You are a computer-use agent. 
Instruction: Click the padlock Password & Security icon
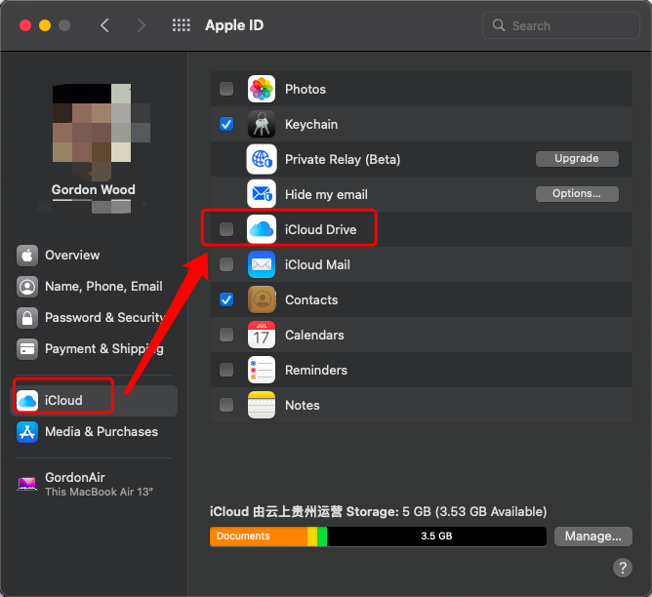pos(27,318)
